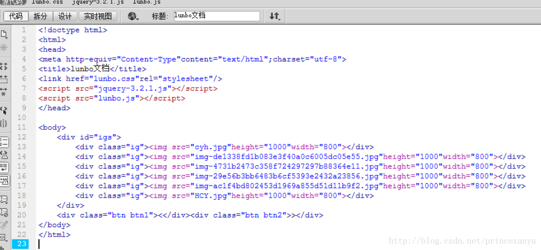Open the File Management arrows menu
Viewport: 541px width, 250px height.
275,16
